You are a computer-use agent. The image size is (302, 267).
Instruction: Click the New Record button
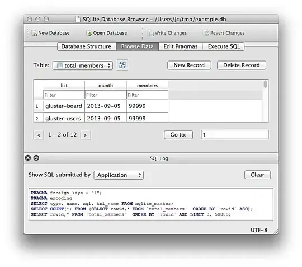[x=189, y=65]
